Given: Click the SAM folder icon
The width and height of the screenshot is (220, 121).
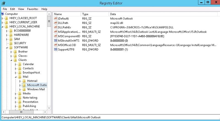Looking at the screenshot, I should [x=11, y=39].
